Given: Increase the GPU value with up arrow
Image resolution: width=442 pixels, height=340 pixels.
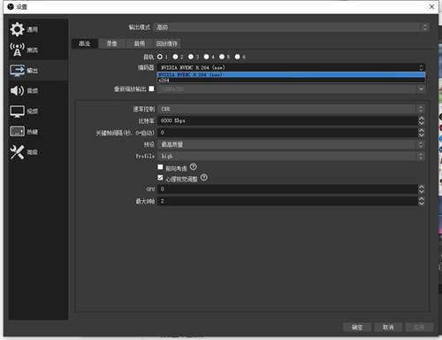Looking at the screenshot, I should tap(422, 187).
